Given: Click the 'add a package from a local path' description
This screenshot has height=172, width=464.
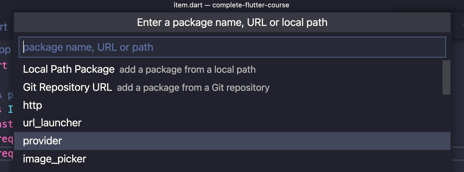Looking at the screenshot, I should coord(187,70).
